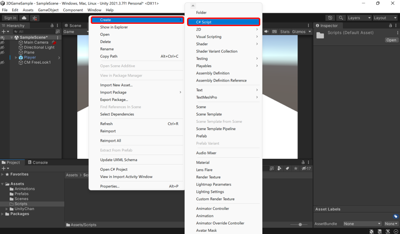This screenshot has height=234, width=400.
Task: Open the Layers dropdown
Action: pyautogui.click(x=359, y=18)
